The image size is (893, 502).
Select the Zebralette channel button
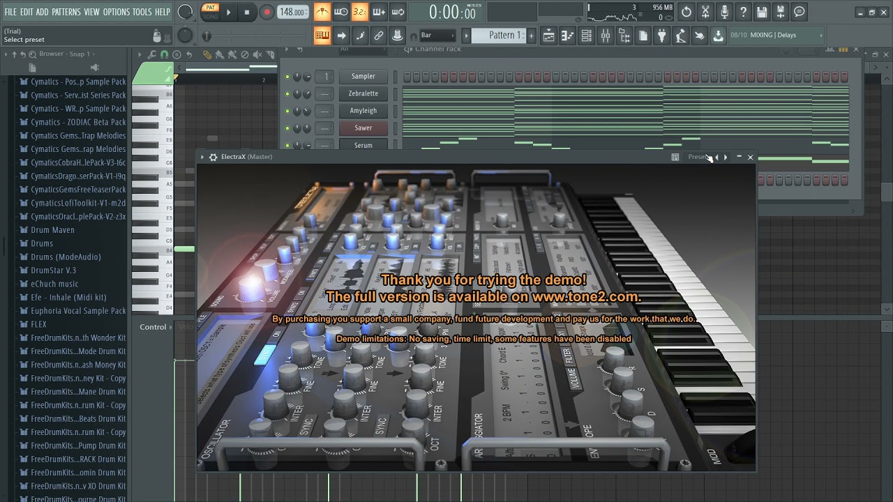point(363,93)
